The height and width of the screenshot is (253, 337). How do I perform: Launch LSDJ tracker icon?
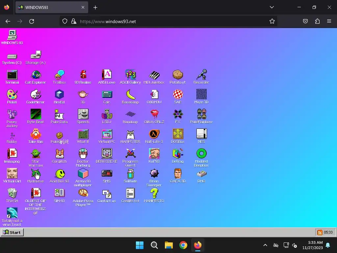(x=107, y=116)
